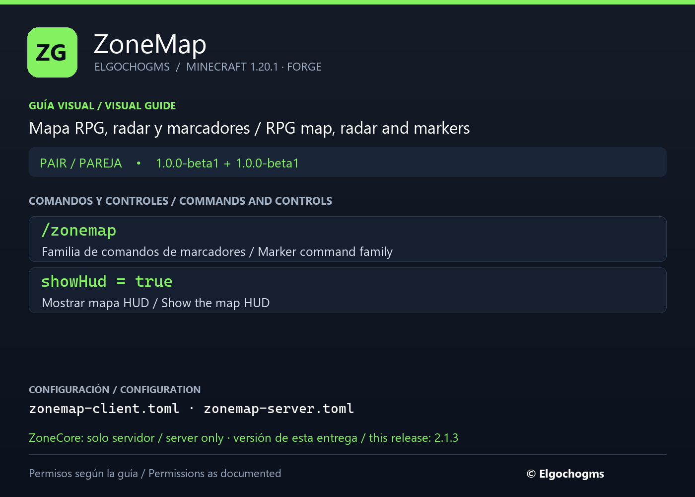Click the © Elgochogms copyright text
This screenshot has height=497, width=695.
click(565, 474)
